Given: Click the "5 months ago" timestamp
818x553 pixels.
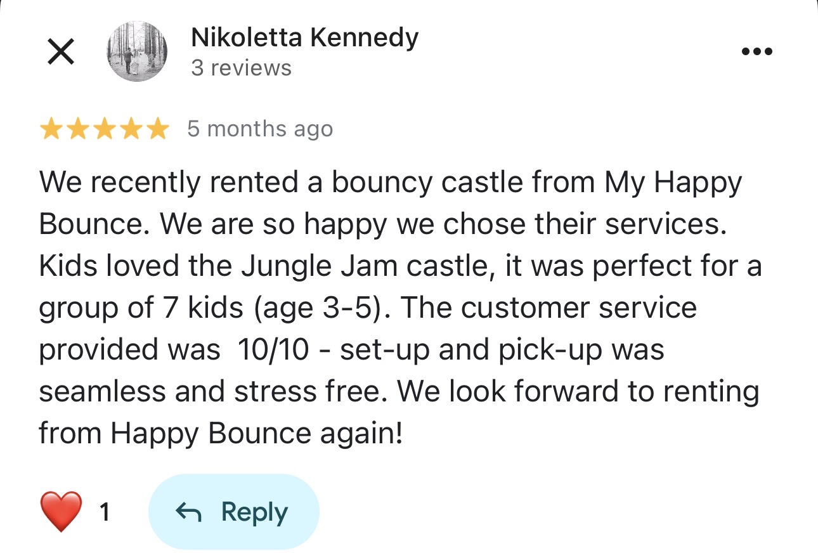Looking at the screenshot, I should (x=259, y=129).
